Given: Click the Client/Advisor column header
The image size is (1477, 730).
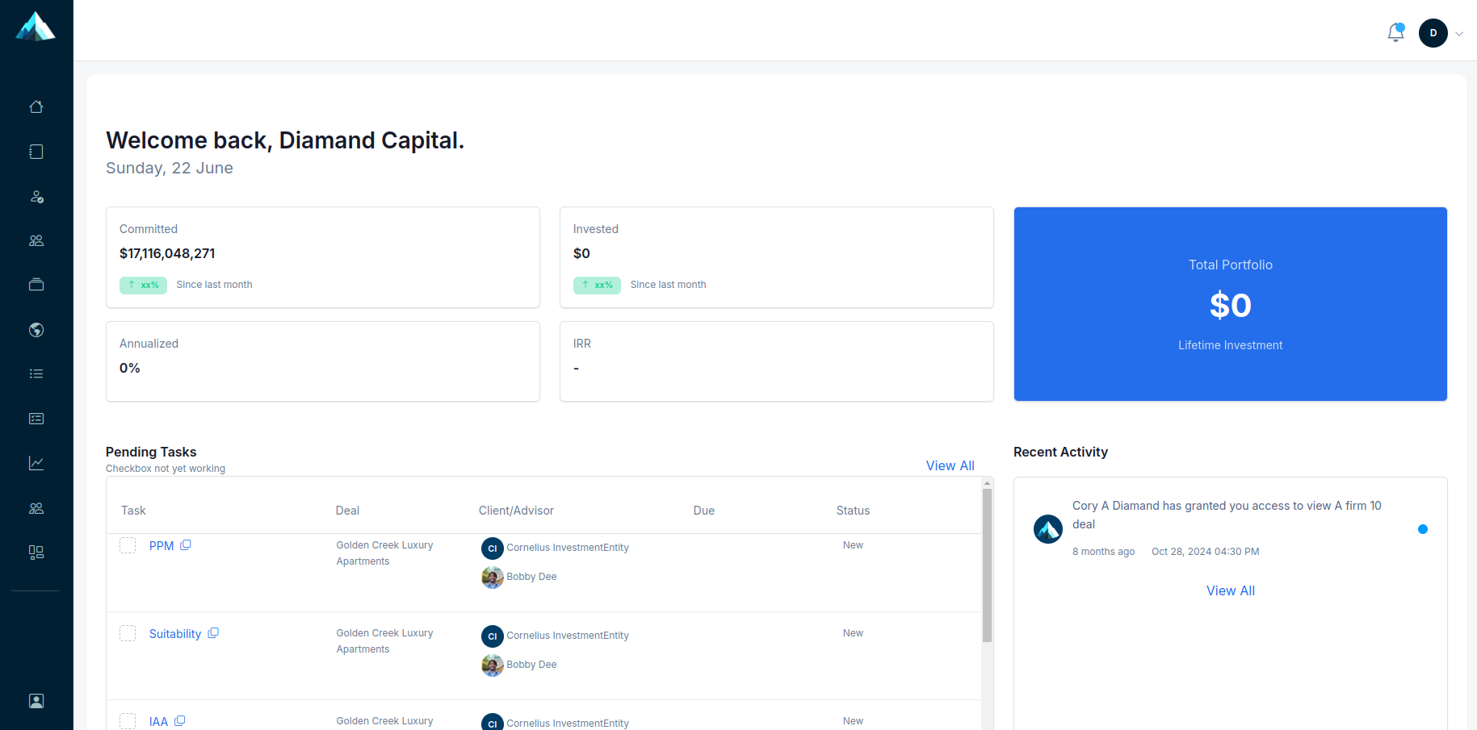Looking at the screenshot, I should 516,511.
